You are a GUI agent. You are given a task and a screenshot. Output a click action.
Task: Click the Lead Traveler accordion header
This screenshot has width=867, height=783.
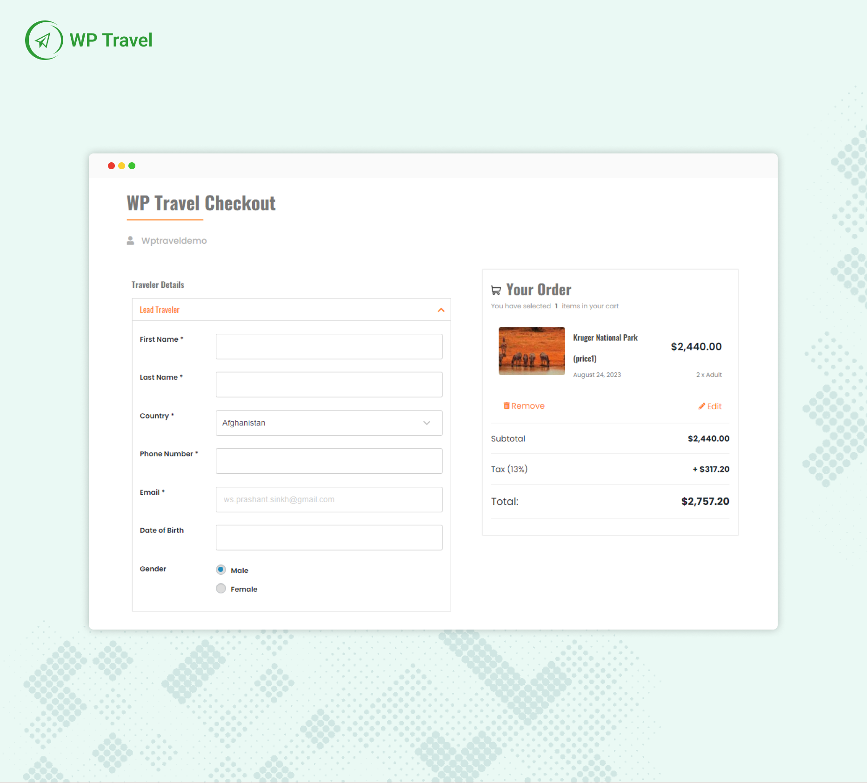(x=291, y=310)
